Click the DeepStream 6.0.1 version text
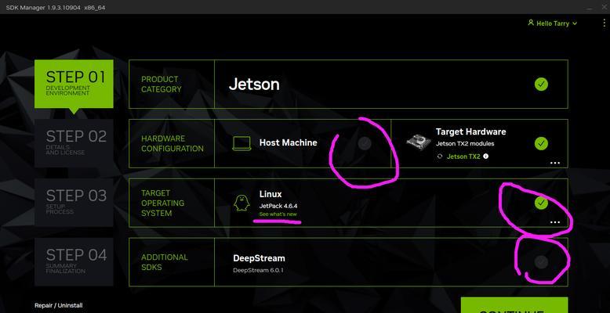This screenshot has height=313, width=610. (x=258, y=270)
